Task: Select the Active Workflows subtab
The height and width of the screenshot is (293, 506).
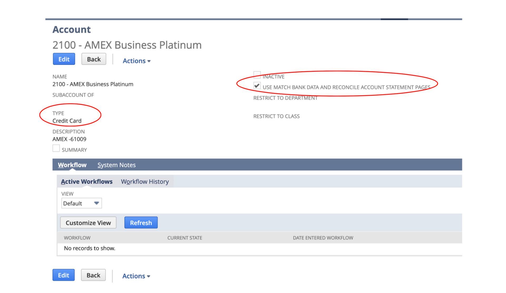Action: 87,182
